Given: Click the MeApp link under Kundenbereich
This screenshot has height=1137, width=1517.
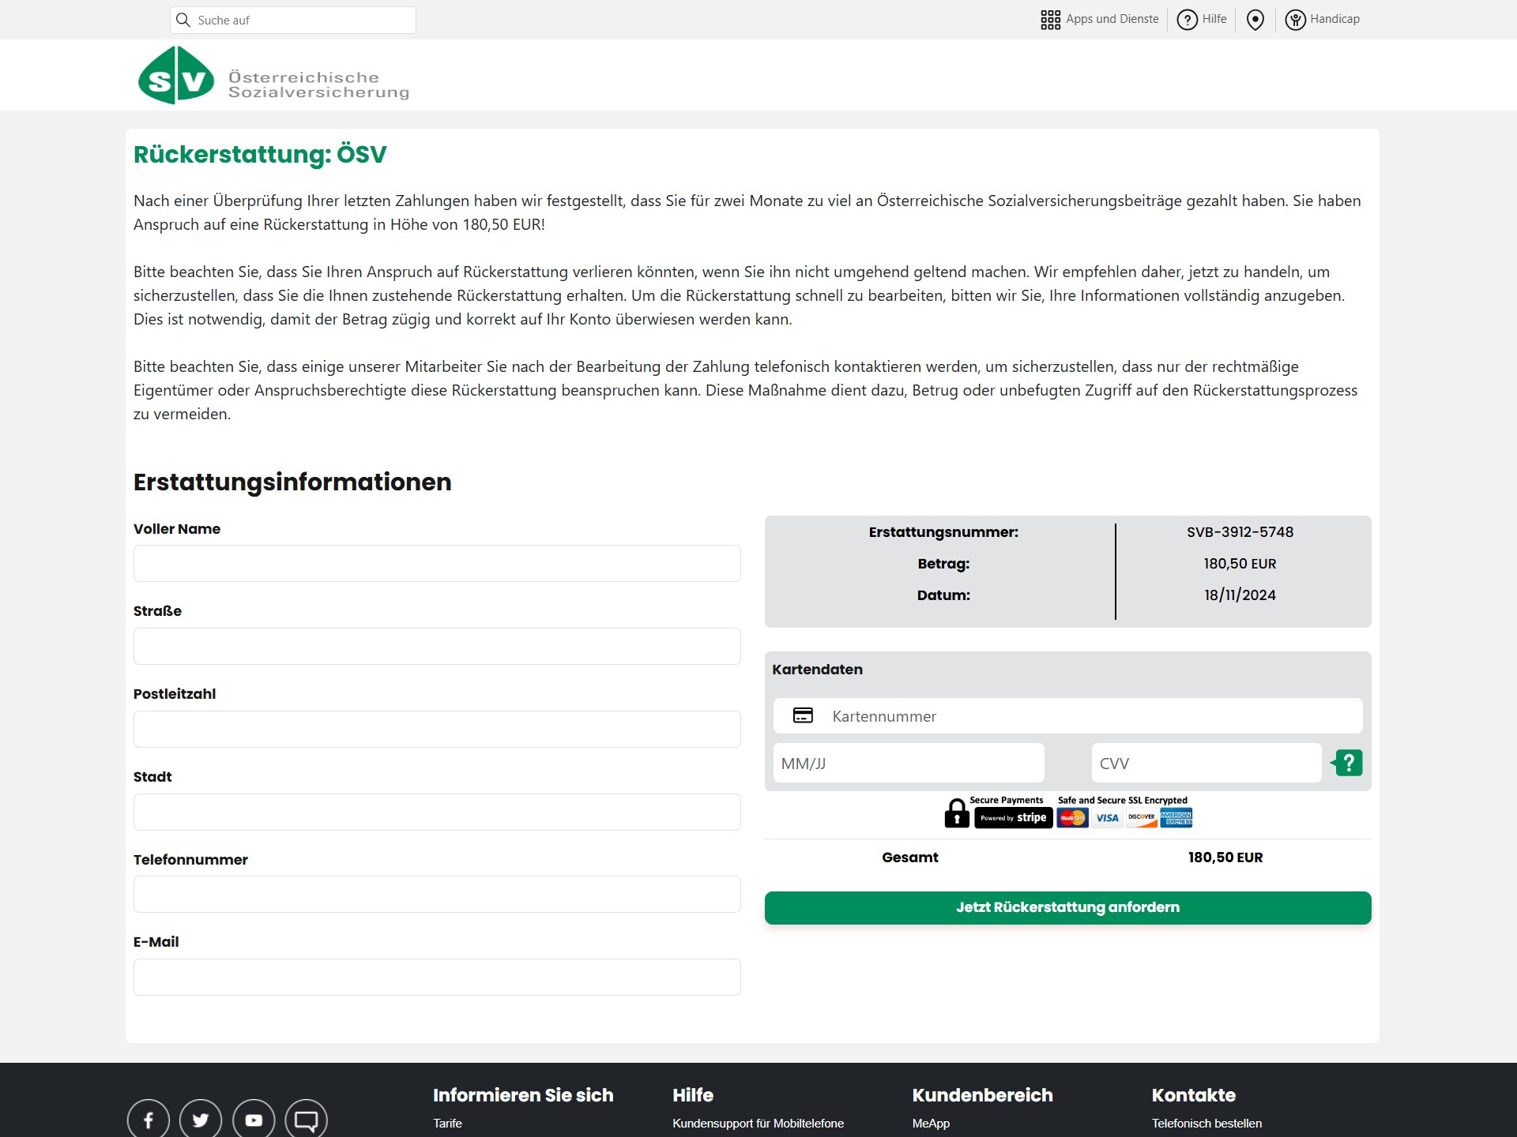Looking at the screenshot, I should [931, 1123].
